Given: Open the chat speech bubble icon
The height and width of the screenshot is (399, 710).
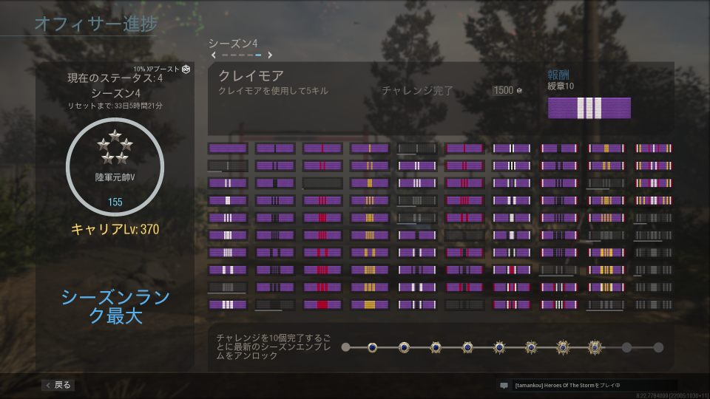Looking at the screenshot, I should coord(504,386).
